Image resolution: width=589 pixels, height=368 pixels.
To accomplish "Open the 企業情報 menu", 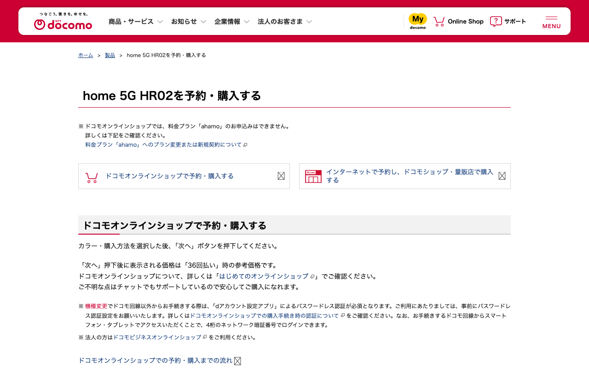I will coord(227,22).
